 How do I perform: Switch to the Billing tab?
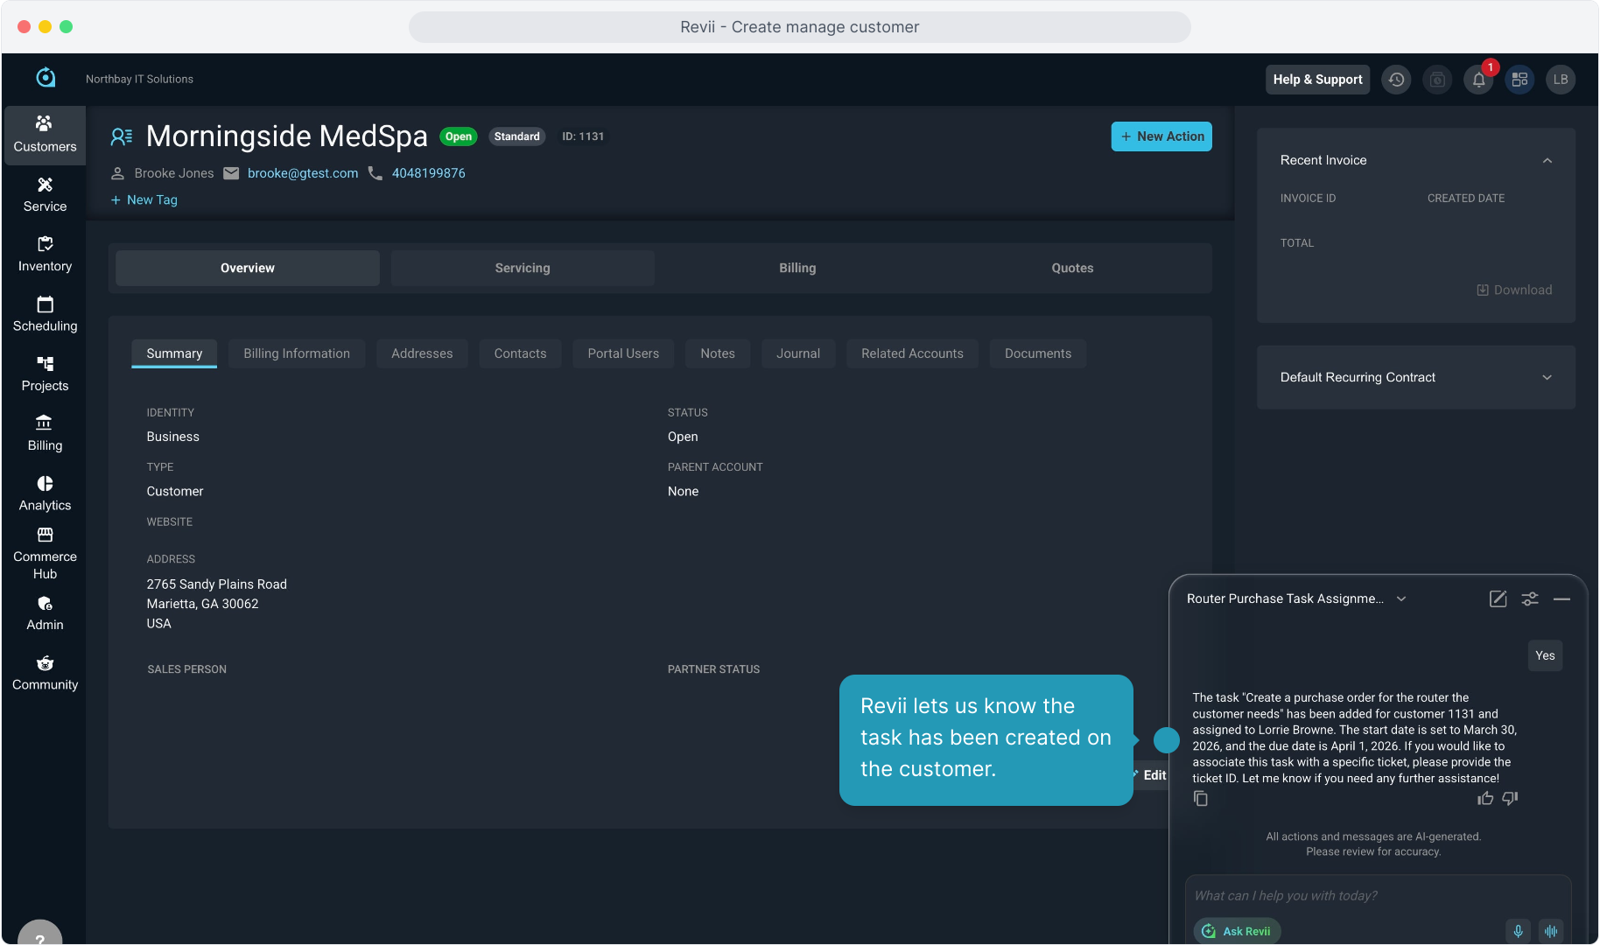click(796, 269)
